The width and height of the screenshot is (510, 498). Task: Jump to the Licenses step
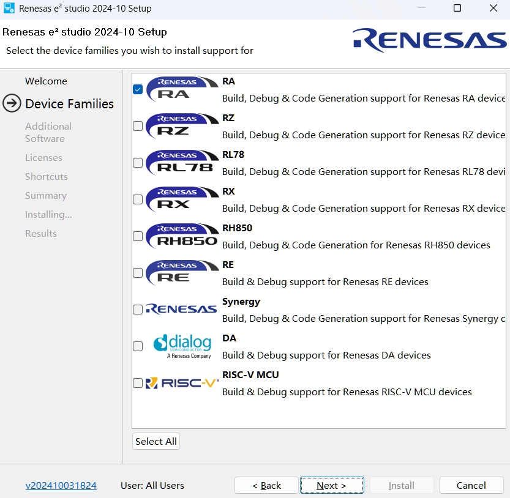(43, 158)
